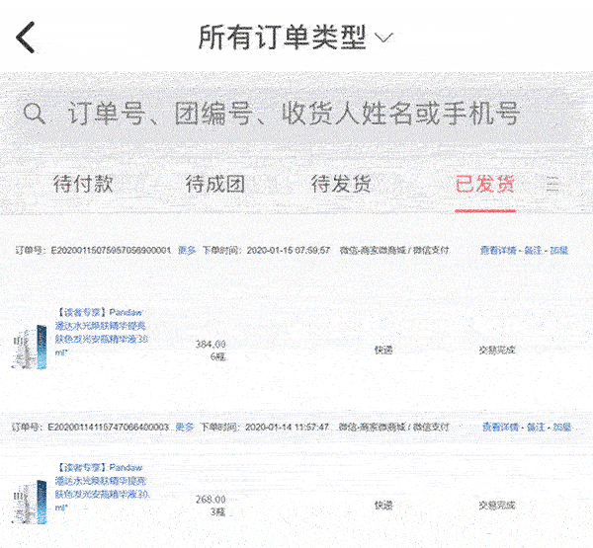Switch to the 待付款 tab
This screenshot has width=593, height=548.
point(83,184)
